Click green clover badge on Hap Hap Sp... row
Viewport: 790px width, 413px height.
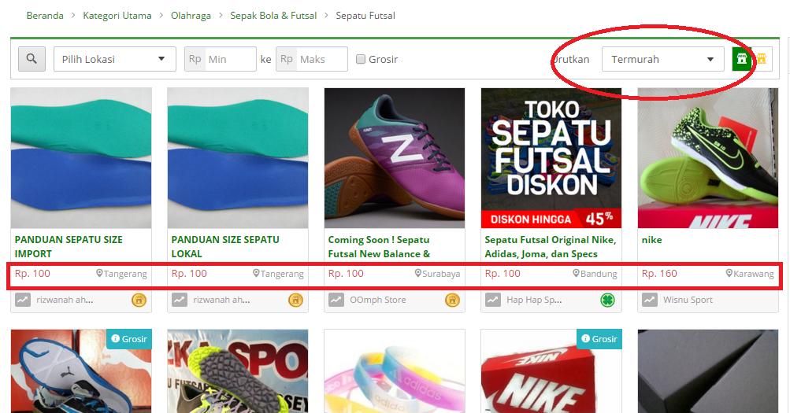607,301
